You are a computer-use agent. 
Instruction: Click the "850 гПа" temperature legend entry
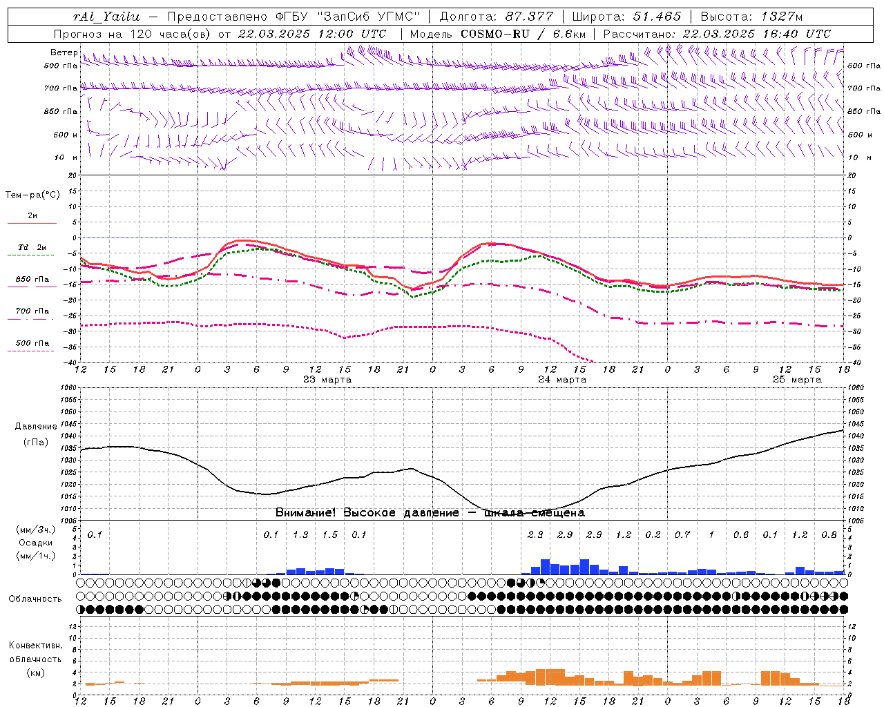click(32, 280)
